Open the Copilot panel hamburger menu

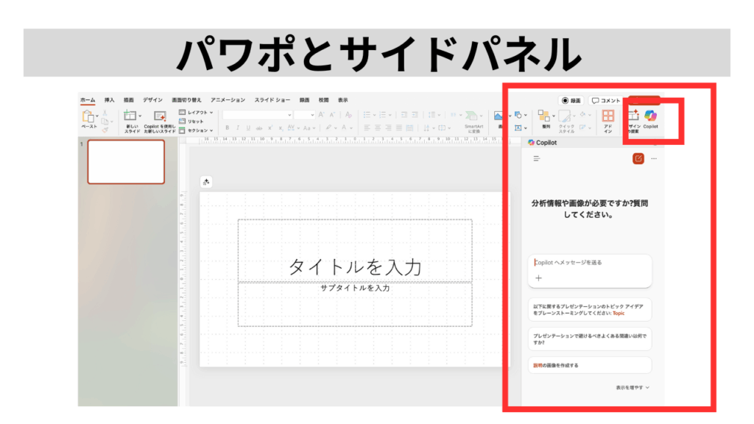pos(537,158)
